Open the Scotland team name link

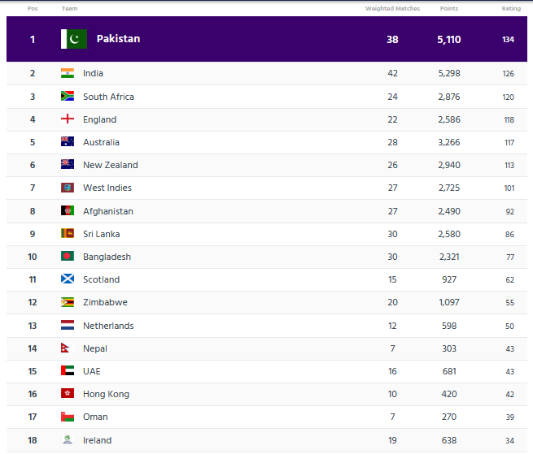coord(101,279)
